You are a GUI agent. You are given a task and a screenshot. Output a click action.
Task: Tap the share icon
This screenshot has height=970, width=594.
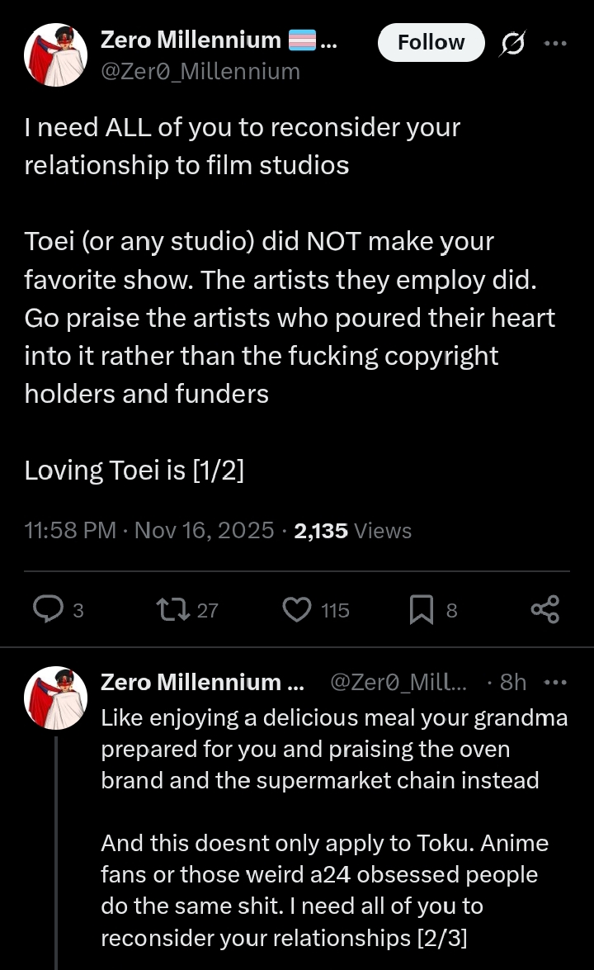tap(544, 609)
